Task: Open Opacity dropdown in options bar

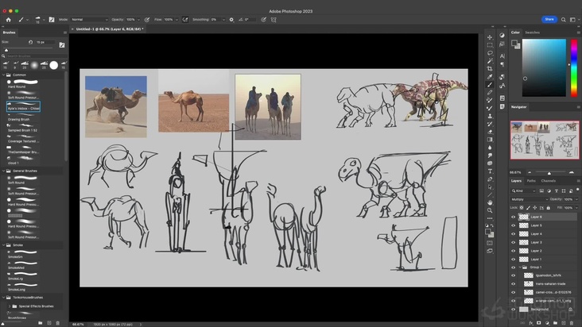Action: pyautogui.click(x=138, y=20)
